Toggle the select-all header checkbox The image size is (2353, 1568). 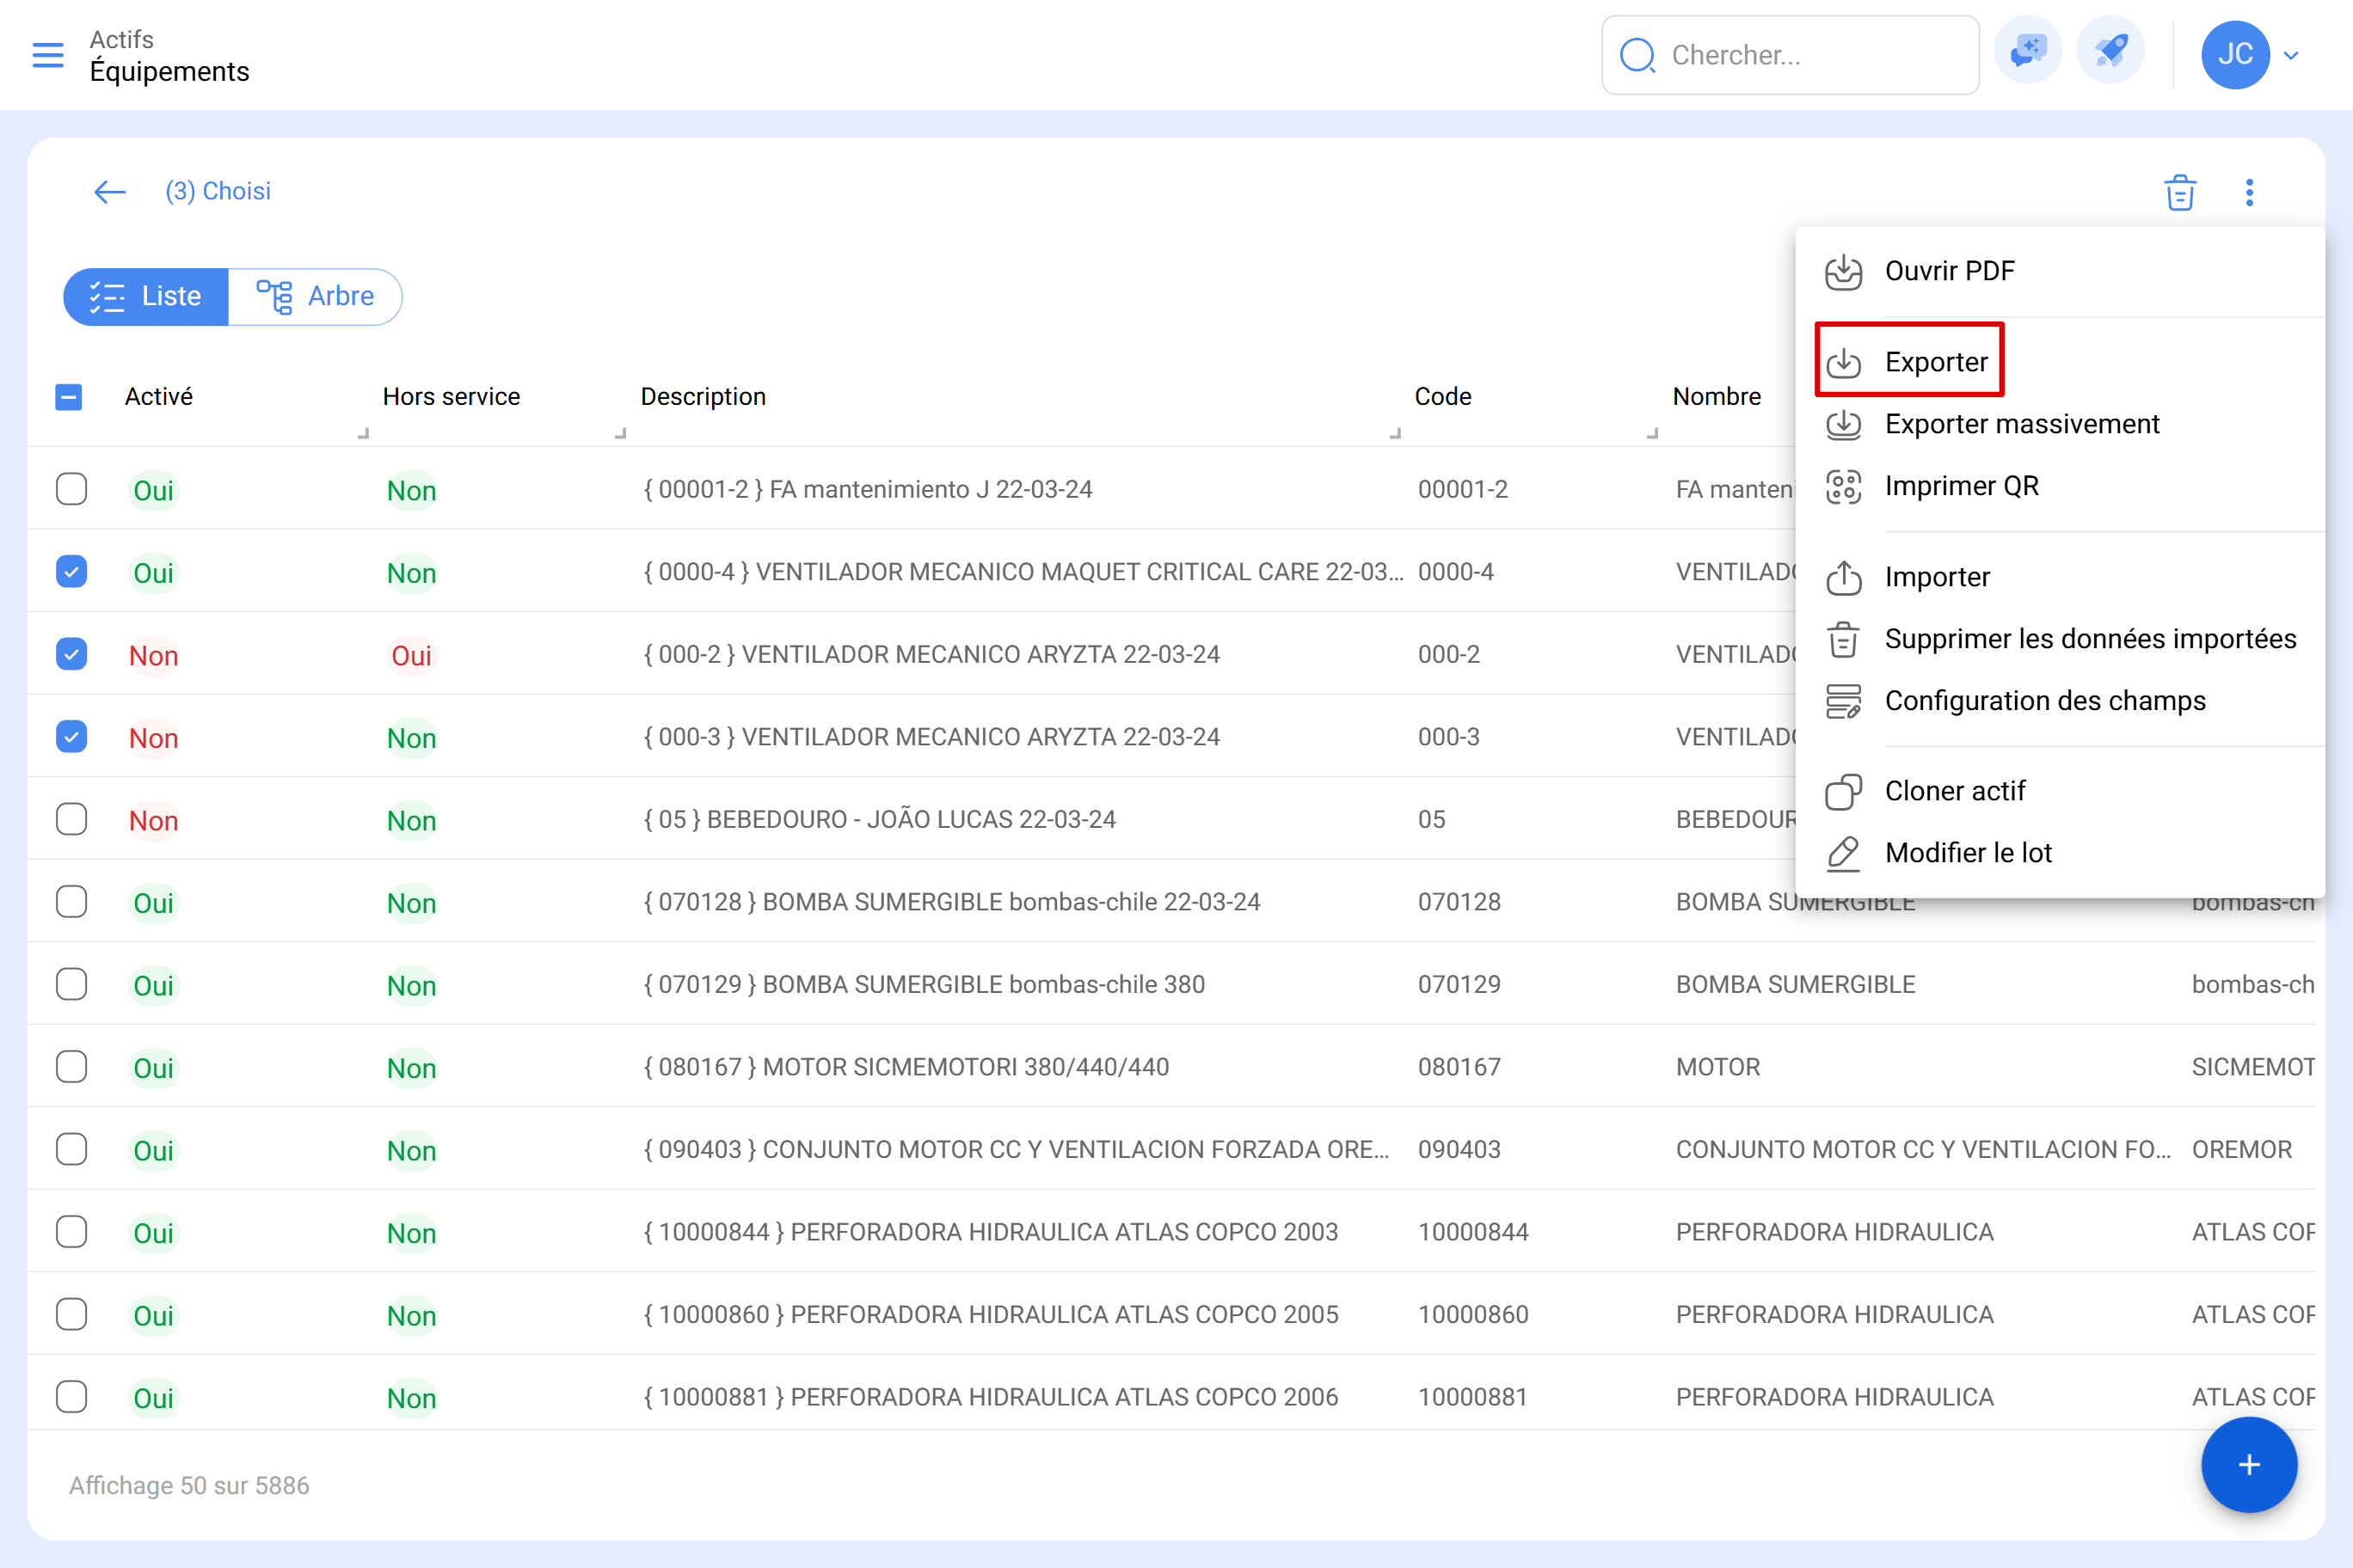coord(69,397)
